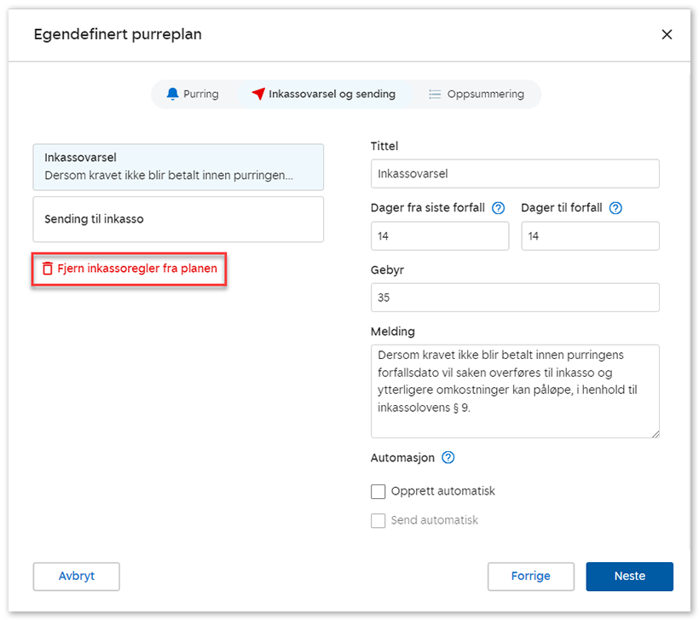Close the Egendefinert purreplan dialog
This screenshot has height=620, width=699.
tap(667, 35)
